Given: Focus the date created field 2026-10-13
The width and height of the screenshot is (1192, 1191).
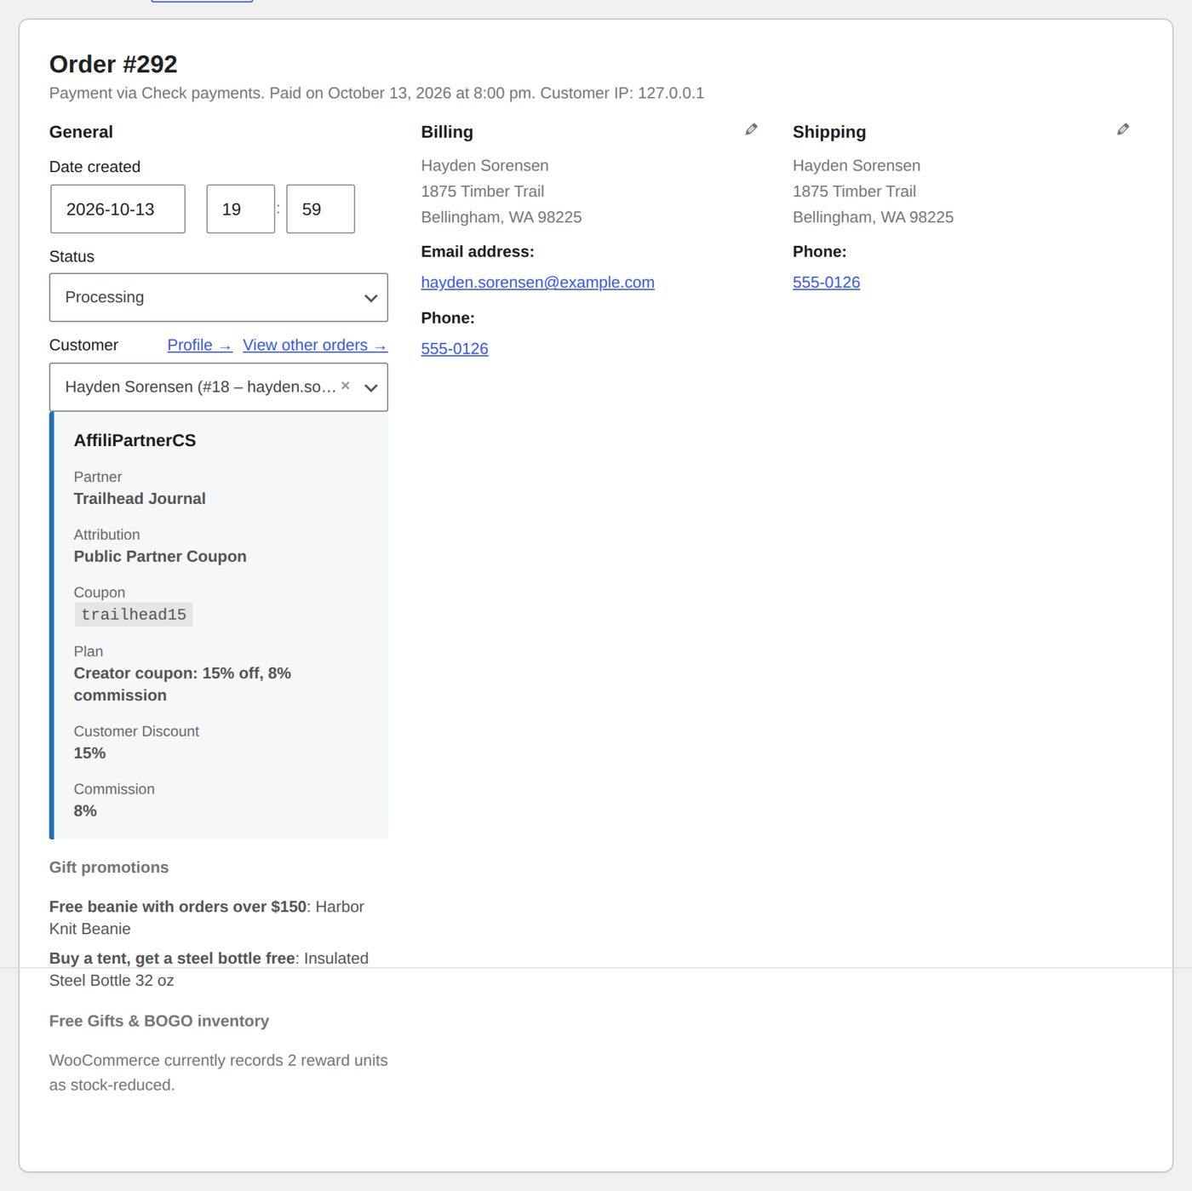Looking at the screenshot, I should [117, 209].
